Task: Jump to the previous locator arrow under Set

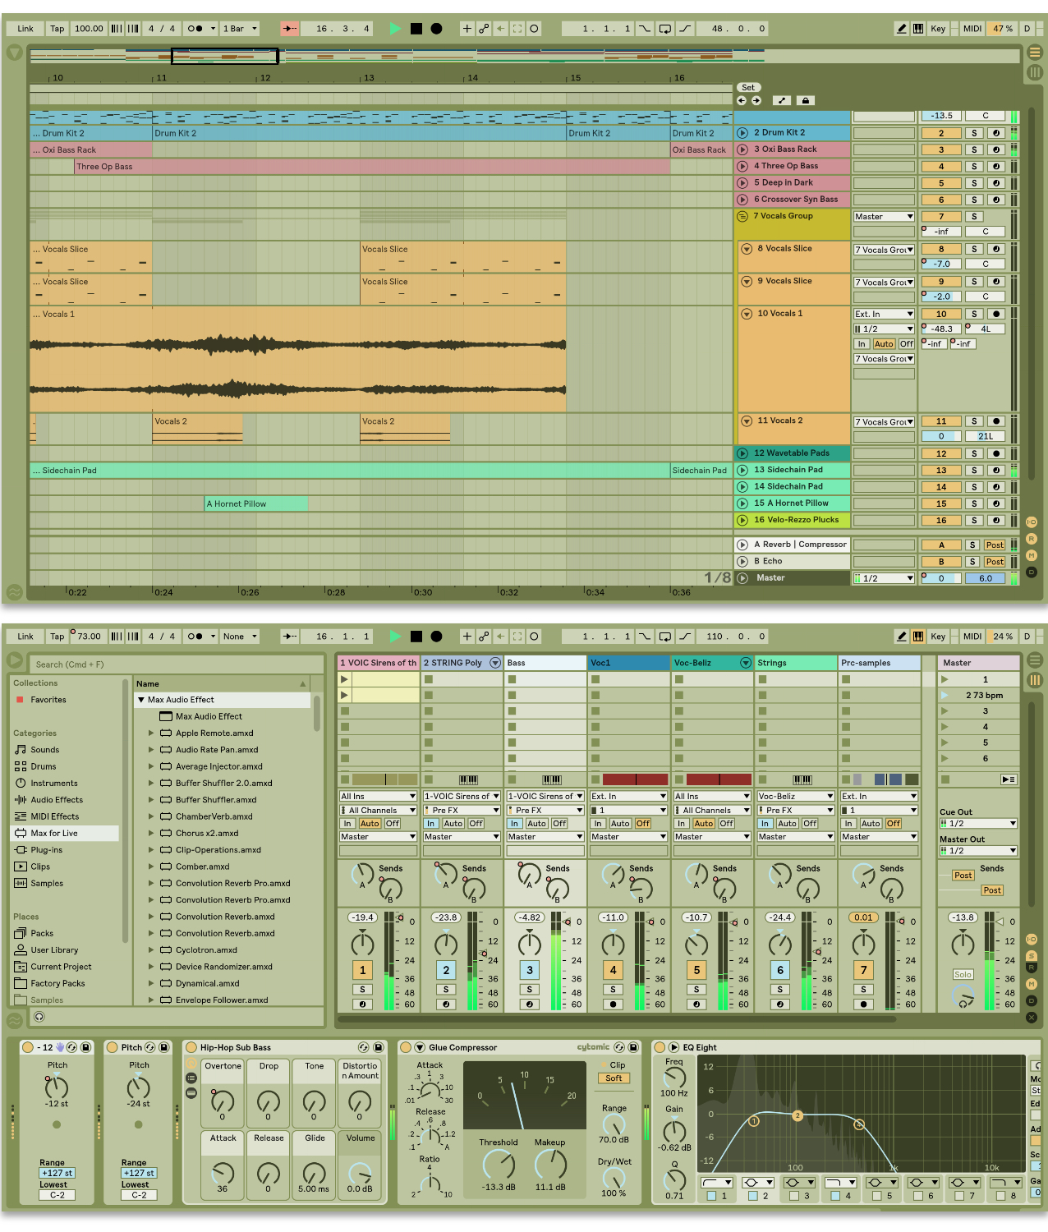Action: (x=742, y=101)
